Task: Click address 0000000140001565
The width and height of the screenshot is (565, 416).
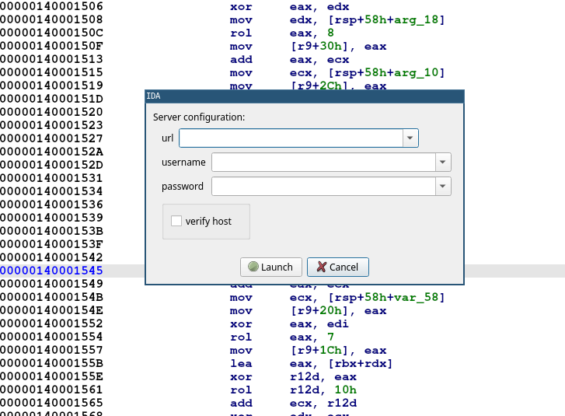Action: [x=51, y=403]
